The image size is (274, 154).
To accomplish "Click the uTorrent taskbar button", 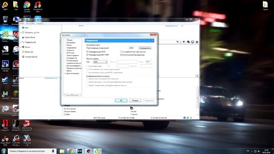I will (x=97, y=151).
